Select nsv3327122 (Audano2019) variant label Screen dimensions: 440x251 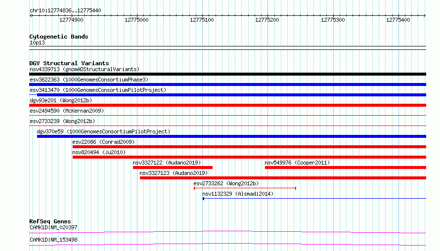167,163
